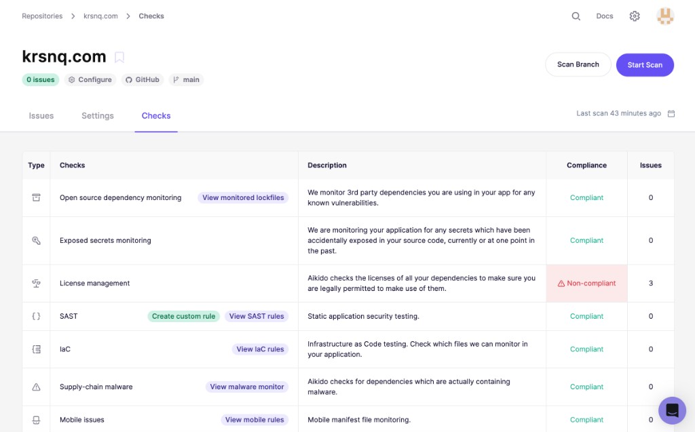Open the settings gear icon
This screenshot has height=432, width=695.
pos(635,16)
